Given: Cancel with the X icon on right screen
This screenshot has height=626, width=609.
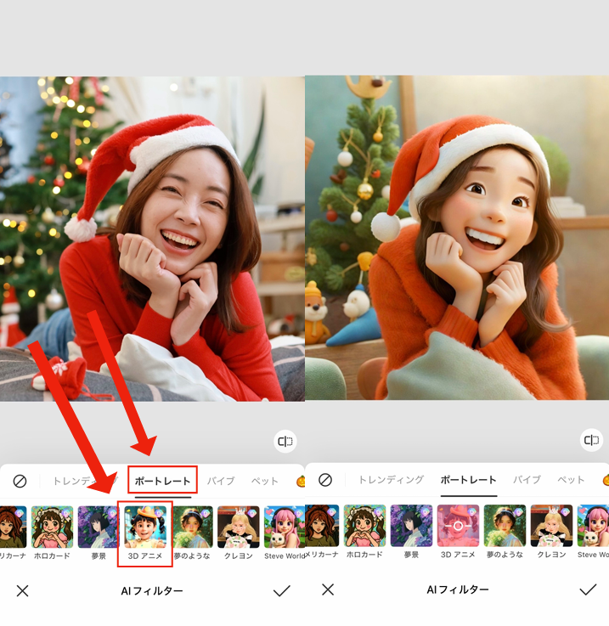Looking at the screenshot, I should [x=328, y=589].
